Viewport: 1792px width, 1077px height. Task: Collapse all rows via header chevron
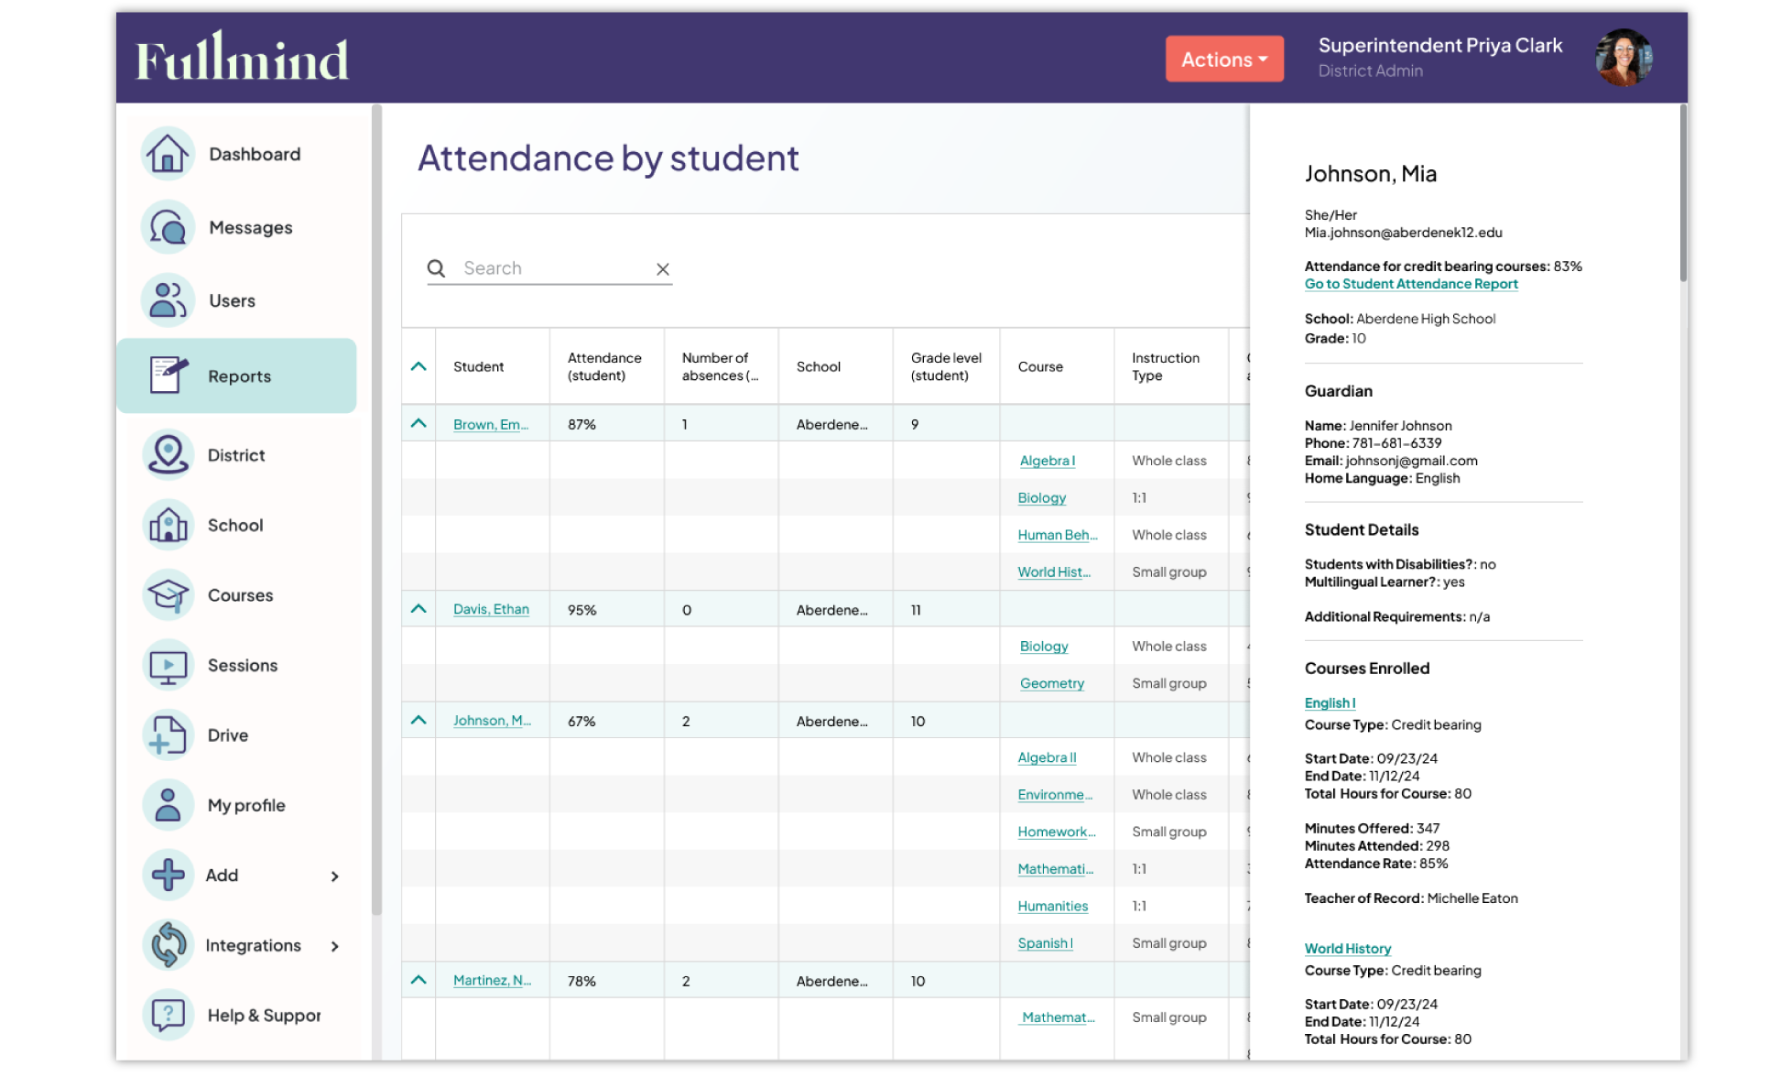pos(418,366)
